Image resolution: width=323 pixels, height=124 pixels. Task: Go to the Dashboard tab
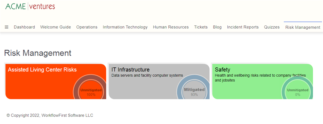24,27
